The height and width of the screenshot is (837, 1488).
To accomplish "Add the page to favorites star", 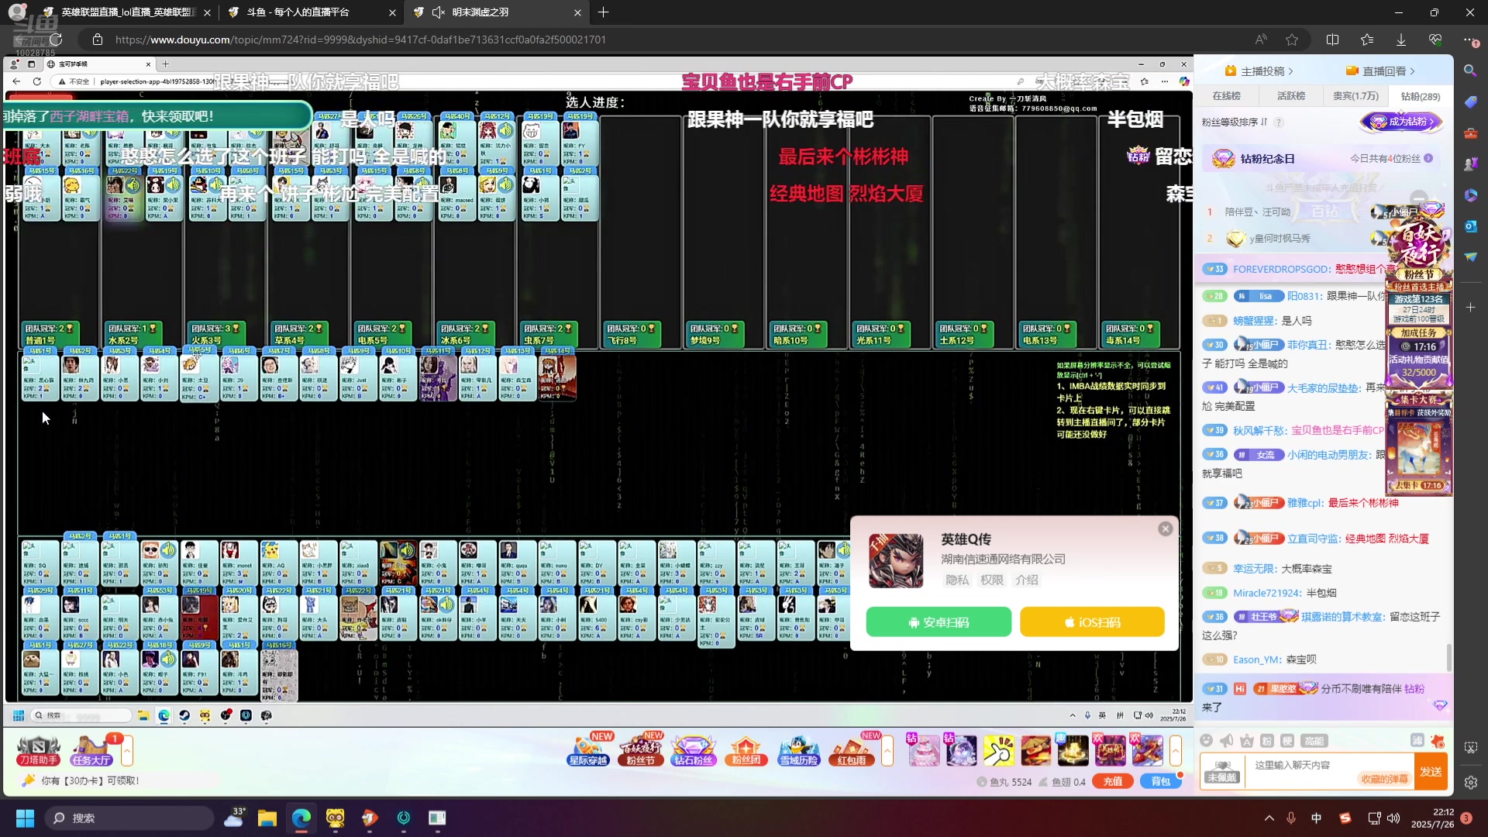I will coord(1292,40).
